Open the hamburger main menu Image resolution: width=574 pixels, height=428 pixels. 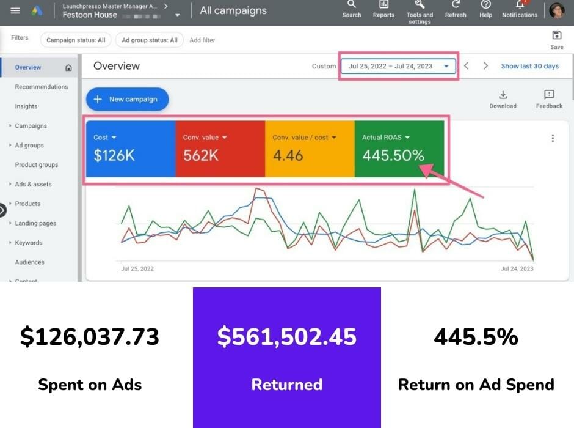[15, 10]
